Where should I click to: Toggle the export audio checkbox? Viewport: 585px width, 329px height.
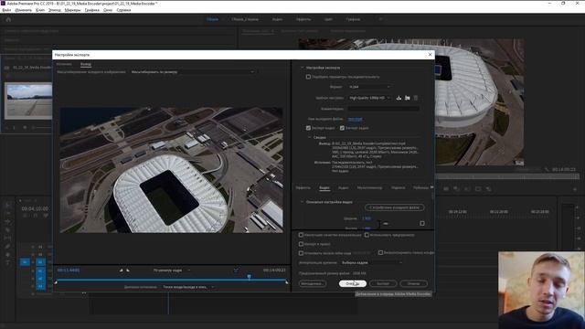click(342, 128)
